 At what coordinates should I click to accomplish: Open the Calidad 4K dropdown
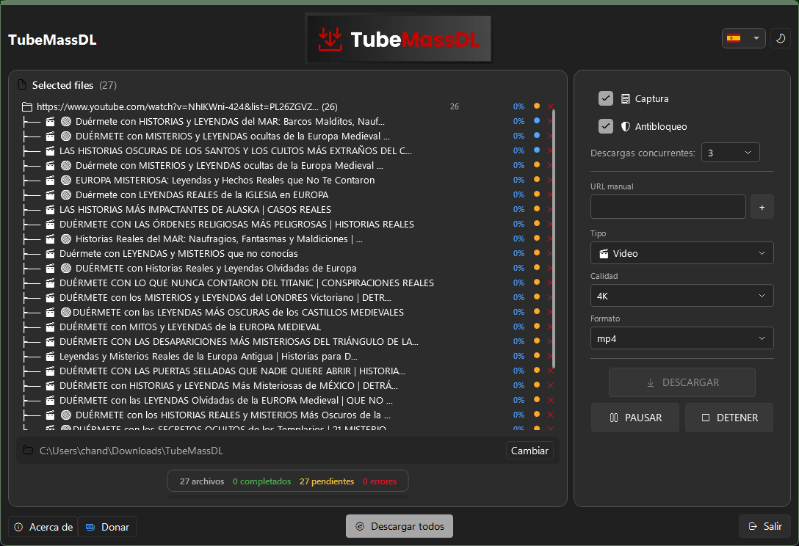click(681, 296)
